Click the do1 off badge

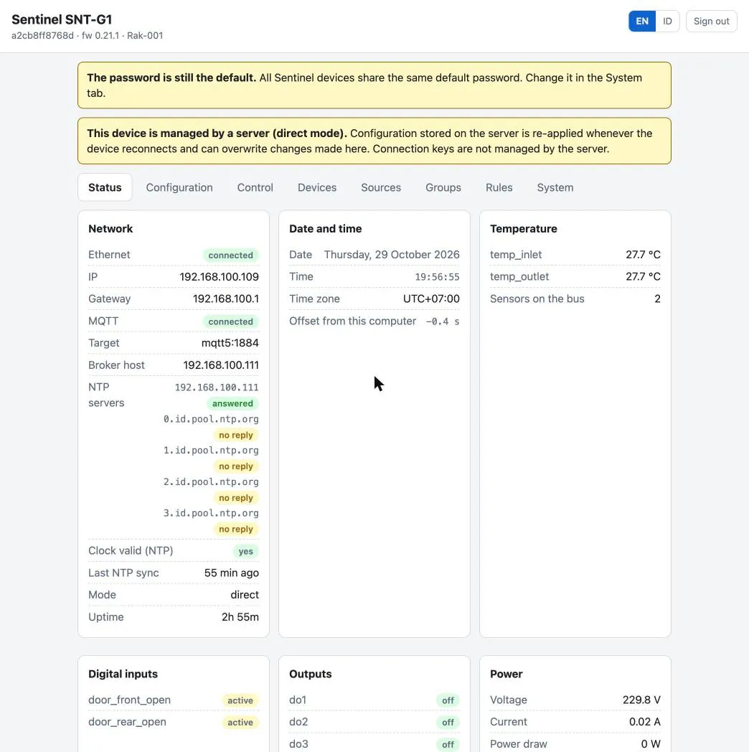pos(448,700)
